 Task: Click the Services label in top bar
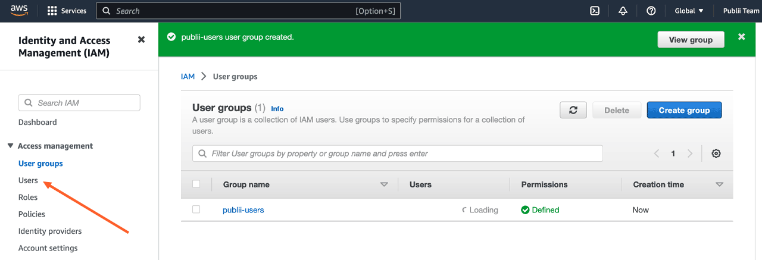click(x=74, y=11)
